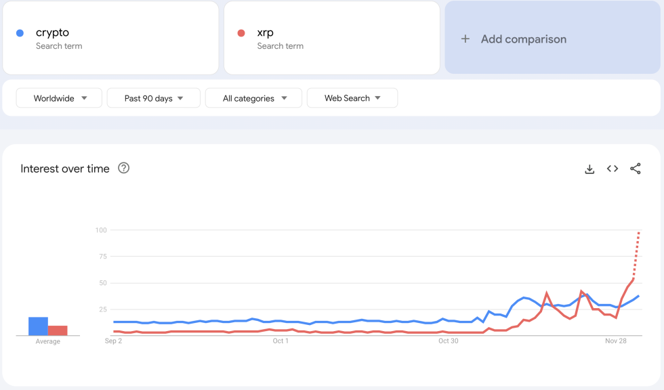The image size is (664, 390).
Task: Open the All categories dropdown
Action: point(255,98)
